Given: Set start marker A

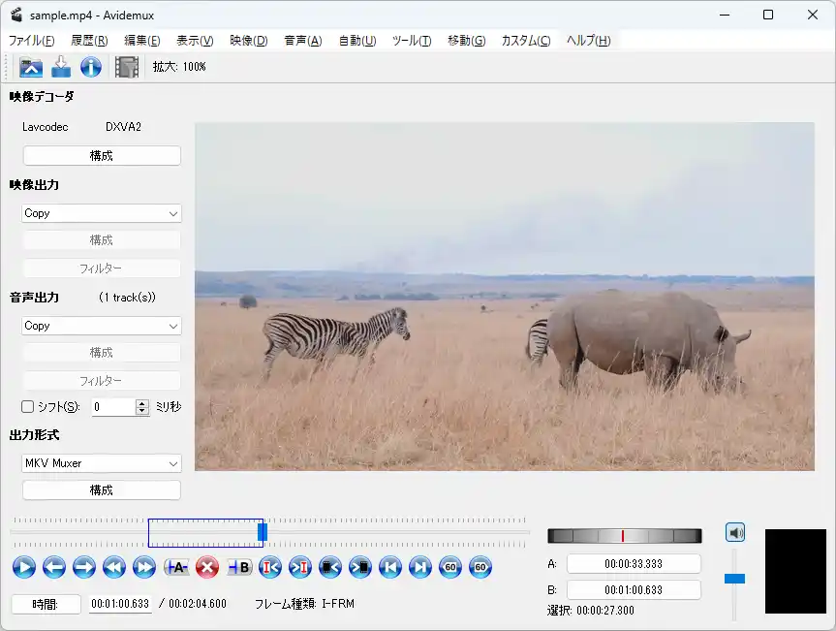Looking at the screenshot, I should click(176, 568).
